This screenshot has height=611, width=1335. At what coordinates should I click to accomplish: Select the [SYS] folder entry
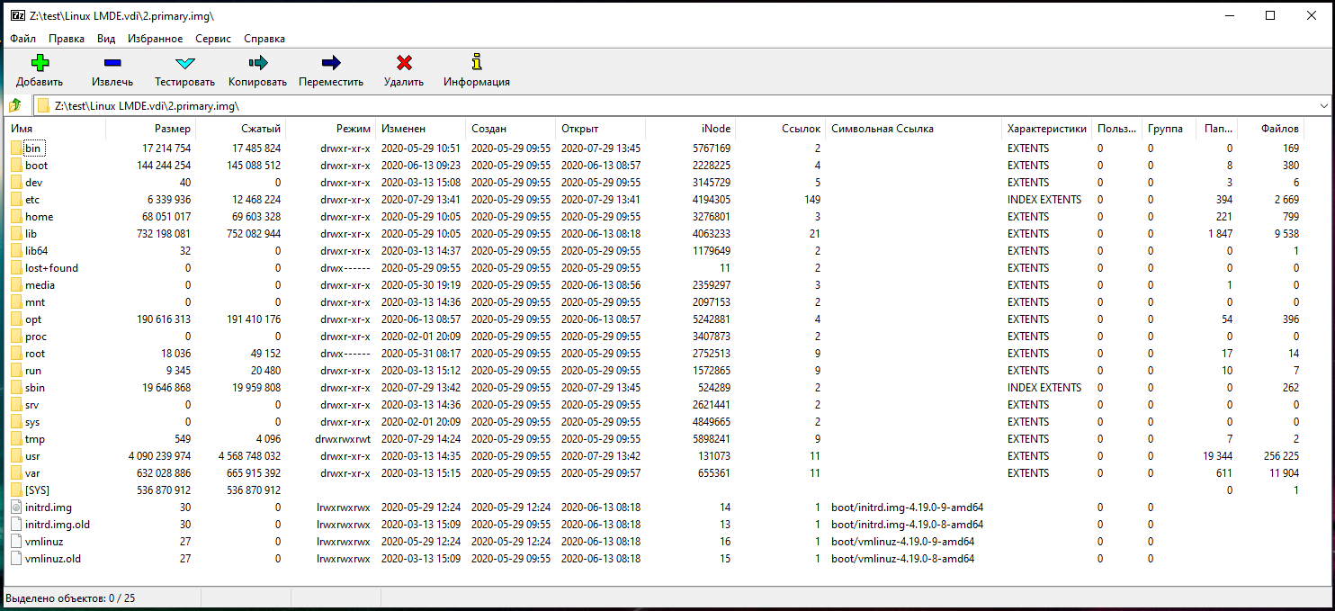pyautogui.click(x=38, y=490)
